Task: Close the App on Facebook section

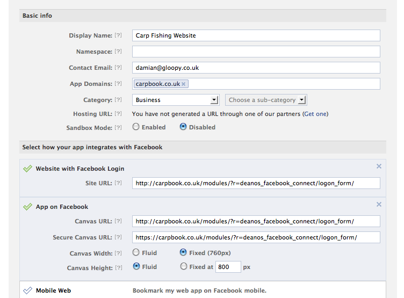Action: [x=379, y=205]
